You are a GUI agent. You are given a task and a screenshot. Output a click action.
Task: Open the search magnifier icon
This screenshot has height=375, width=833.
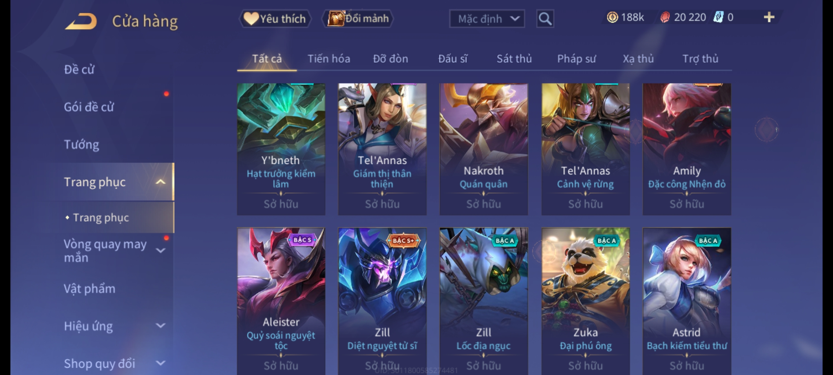(545, 19)
